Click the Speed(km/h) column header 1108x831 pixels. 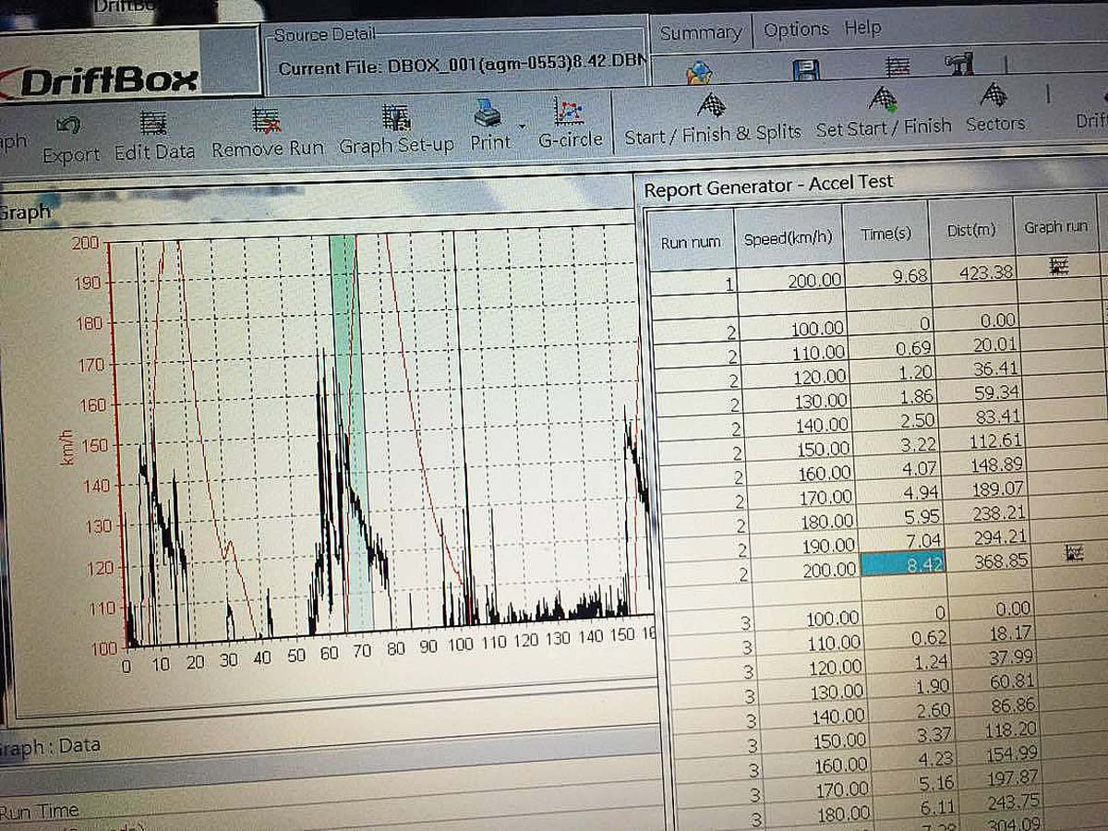click(x=789, y=236)
